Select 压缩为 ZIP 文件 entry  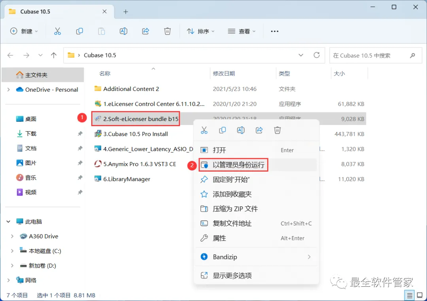pyautogui.click(x=256, y=209)
